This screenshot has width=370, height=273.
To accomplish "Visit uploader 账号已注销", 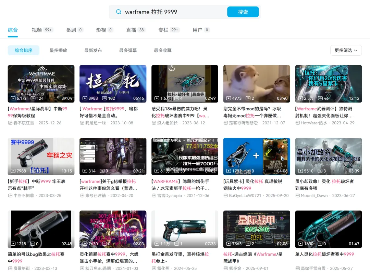I will pyautogui.click(x=96, y=195).
